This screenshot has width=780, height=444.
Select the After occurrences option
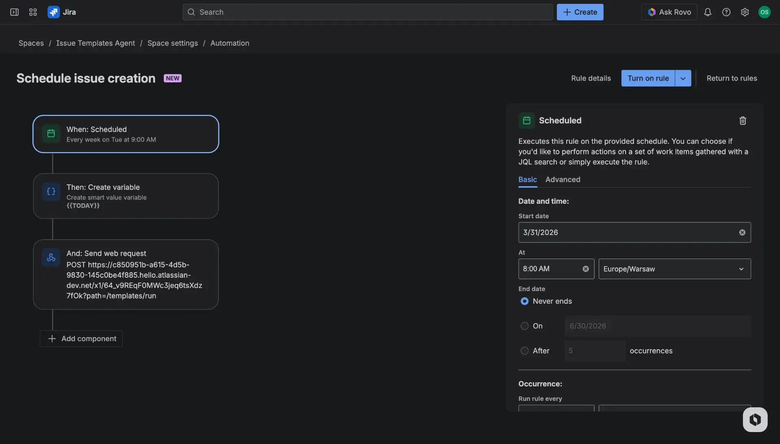tap(525, 350)
